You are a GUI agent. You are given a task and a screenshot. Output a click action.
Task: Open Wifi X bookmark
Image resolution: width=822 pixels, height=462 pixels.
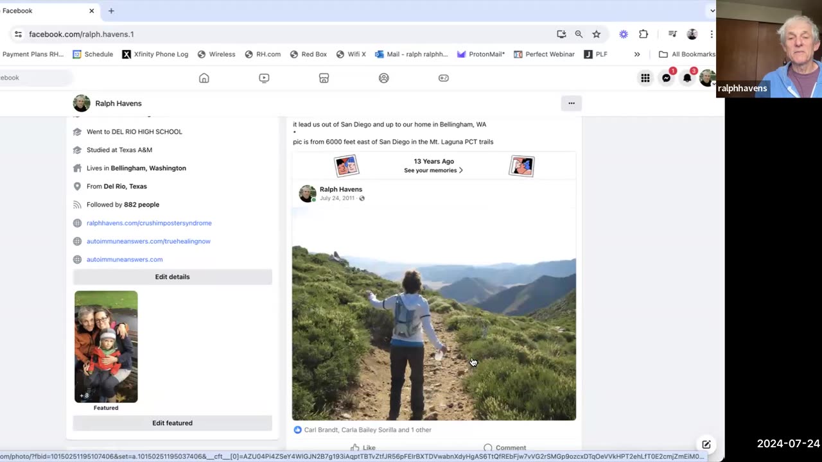351,55
